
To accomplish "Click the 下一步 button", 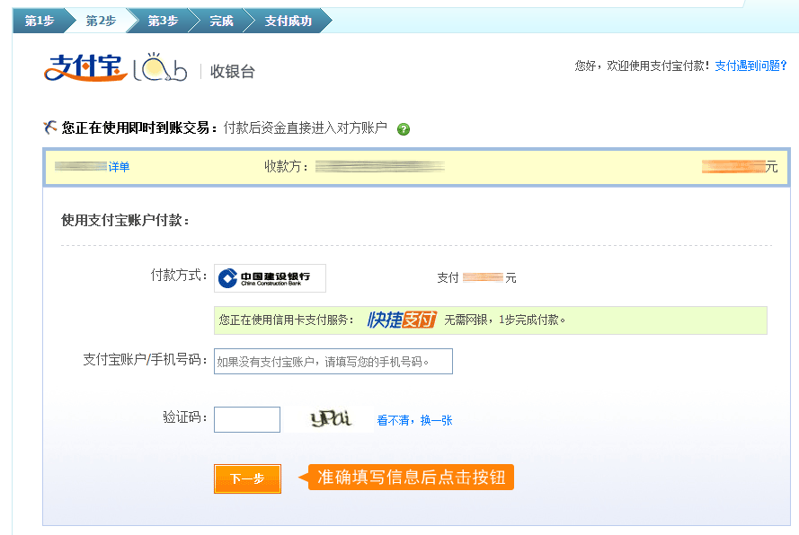I will click(x=248, y=478).
